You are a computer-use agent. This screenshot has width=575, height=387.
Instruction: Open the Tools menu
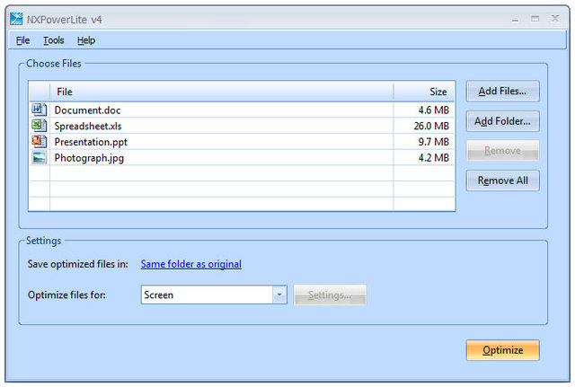tap(54, 40)
